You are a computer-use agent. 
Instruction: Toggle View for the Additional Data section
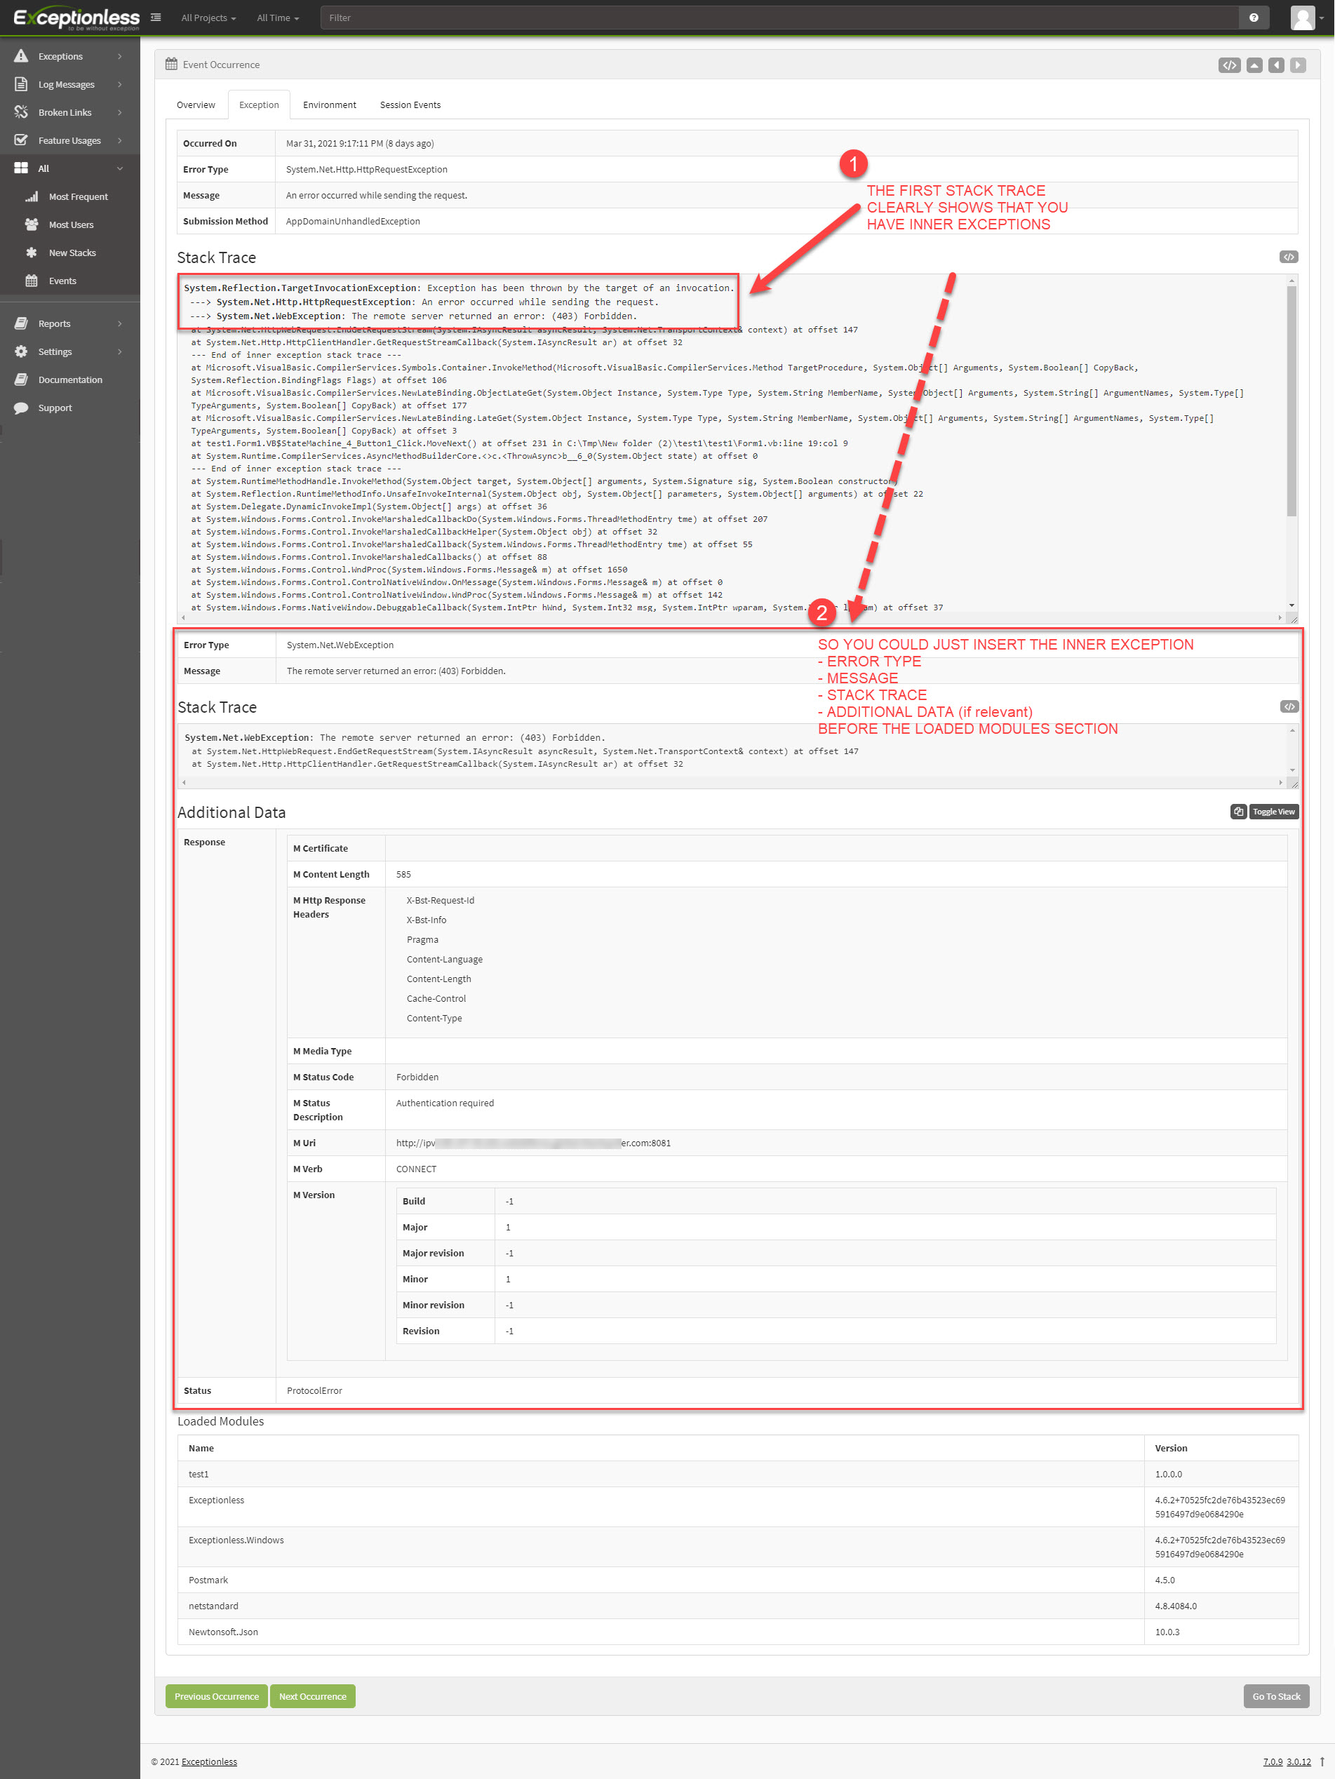(x=1273, y=812)
